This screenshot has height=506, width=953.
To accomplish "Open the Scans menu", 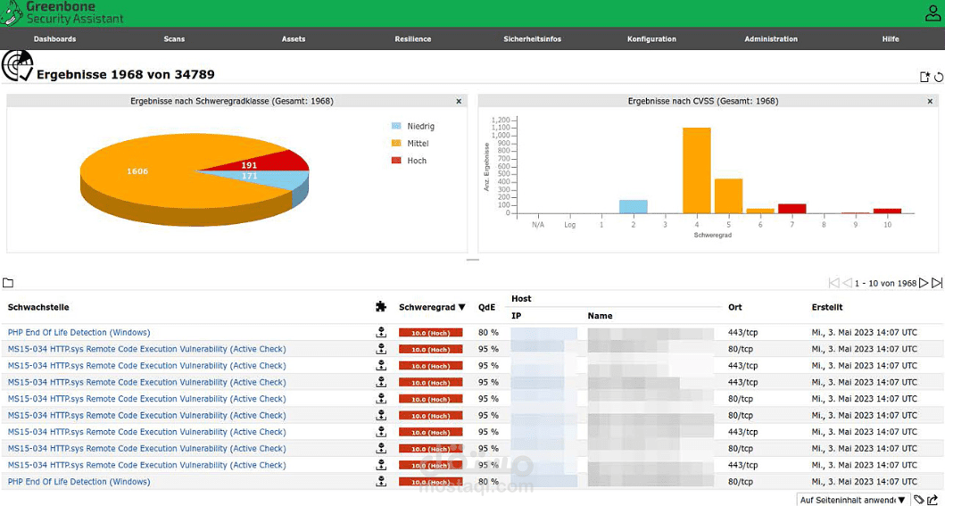I will [x=174, y=39].
